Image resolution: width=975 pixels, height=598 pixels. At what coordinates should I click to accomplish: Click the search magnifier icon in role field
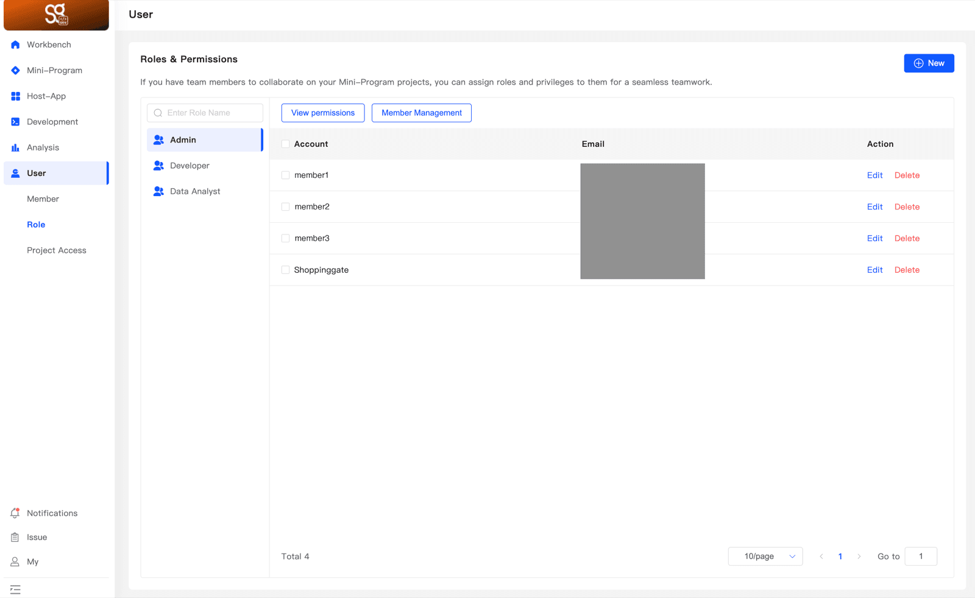(158, 113)
